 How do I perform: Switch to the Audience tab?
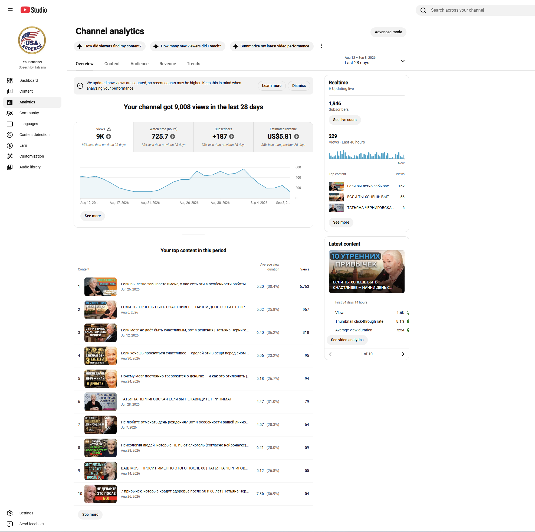(139, 64)
